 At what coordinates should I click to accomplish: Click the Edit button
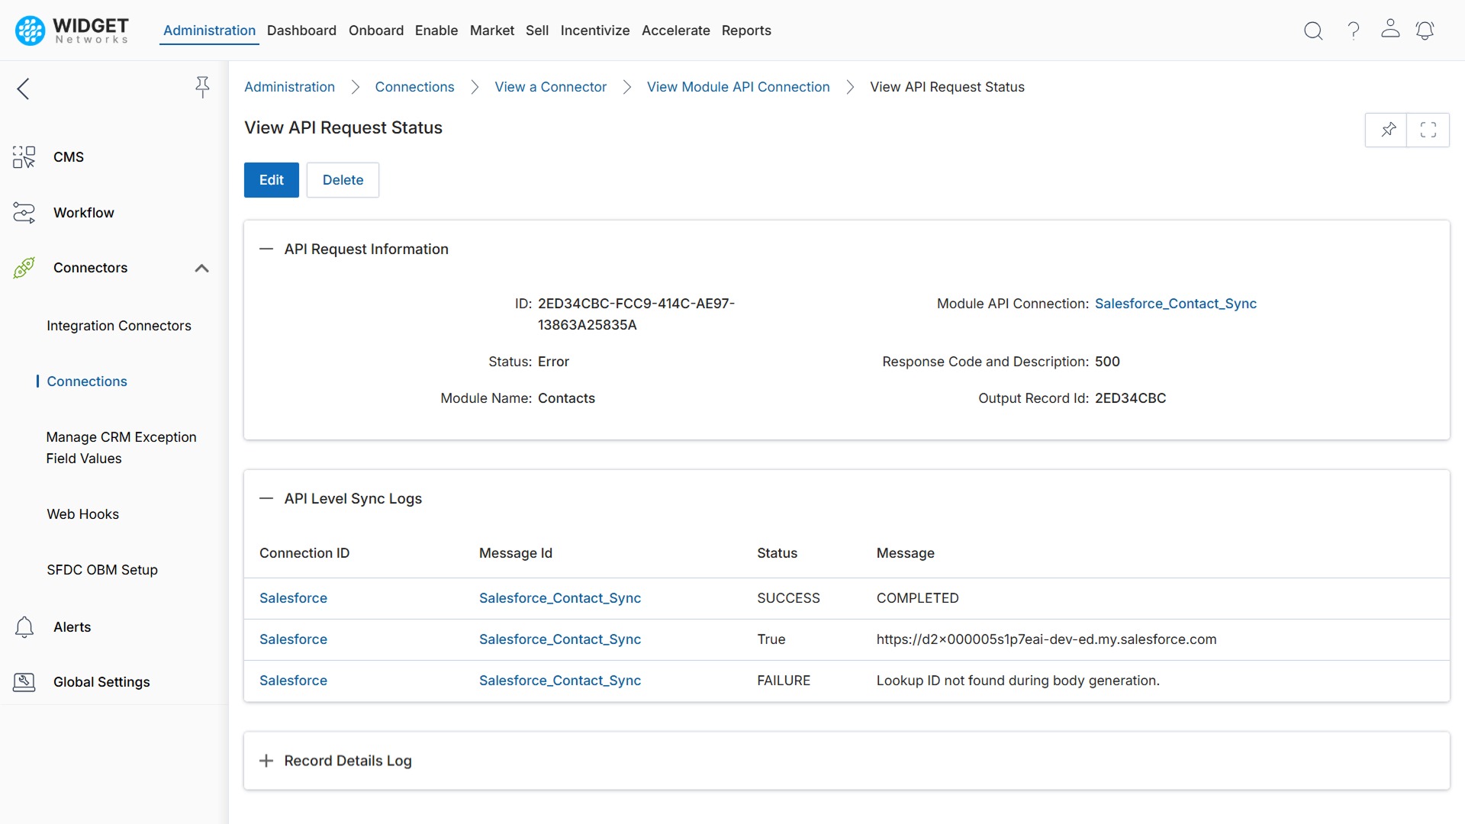271,180
